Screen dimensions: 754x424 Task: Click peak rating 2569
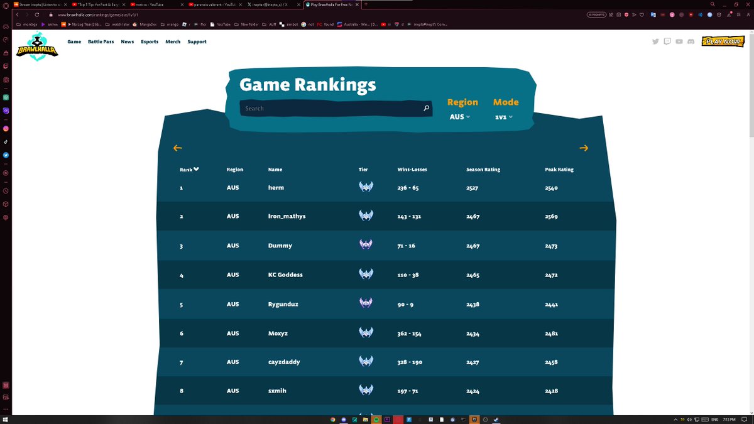coord(551,216)
